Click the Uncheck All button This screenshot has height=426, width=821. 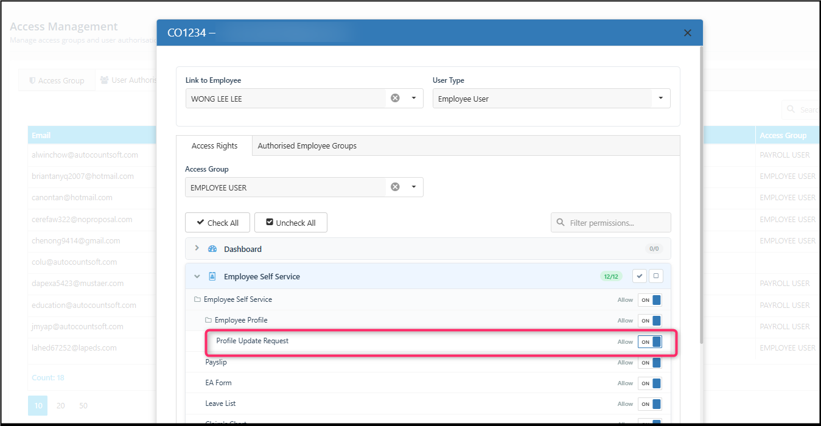point(290,223)
